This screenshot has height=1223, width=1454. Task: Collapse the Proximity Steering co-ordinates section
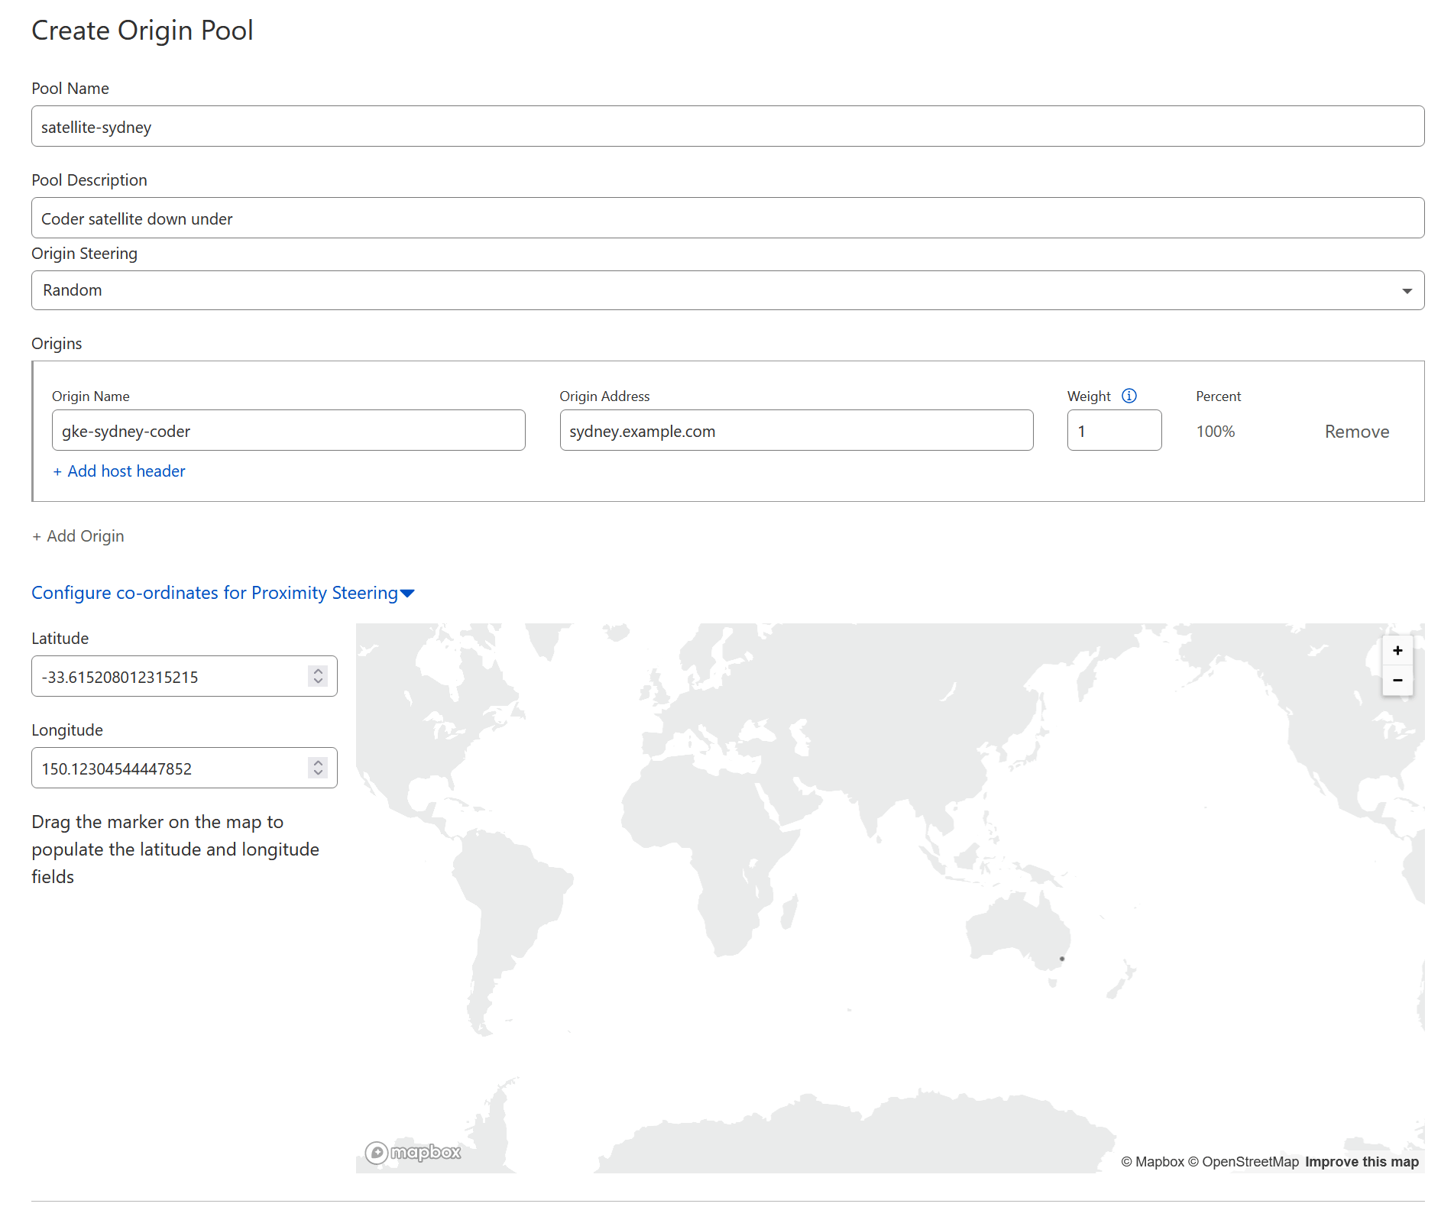tap(222, 593)
